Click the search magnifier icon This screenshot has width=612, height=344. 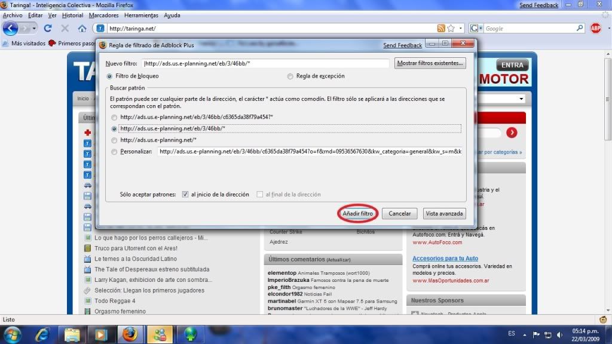pyautogui.click(x=580, y=28)
